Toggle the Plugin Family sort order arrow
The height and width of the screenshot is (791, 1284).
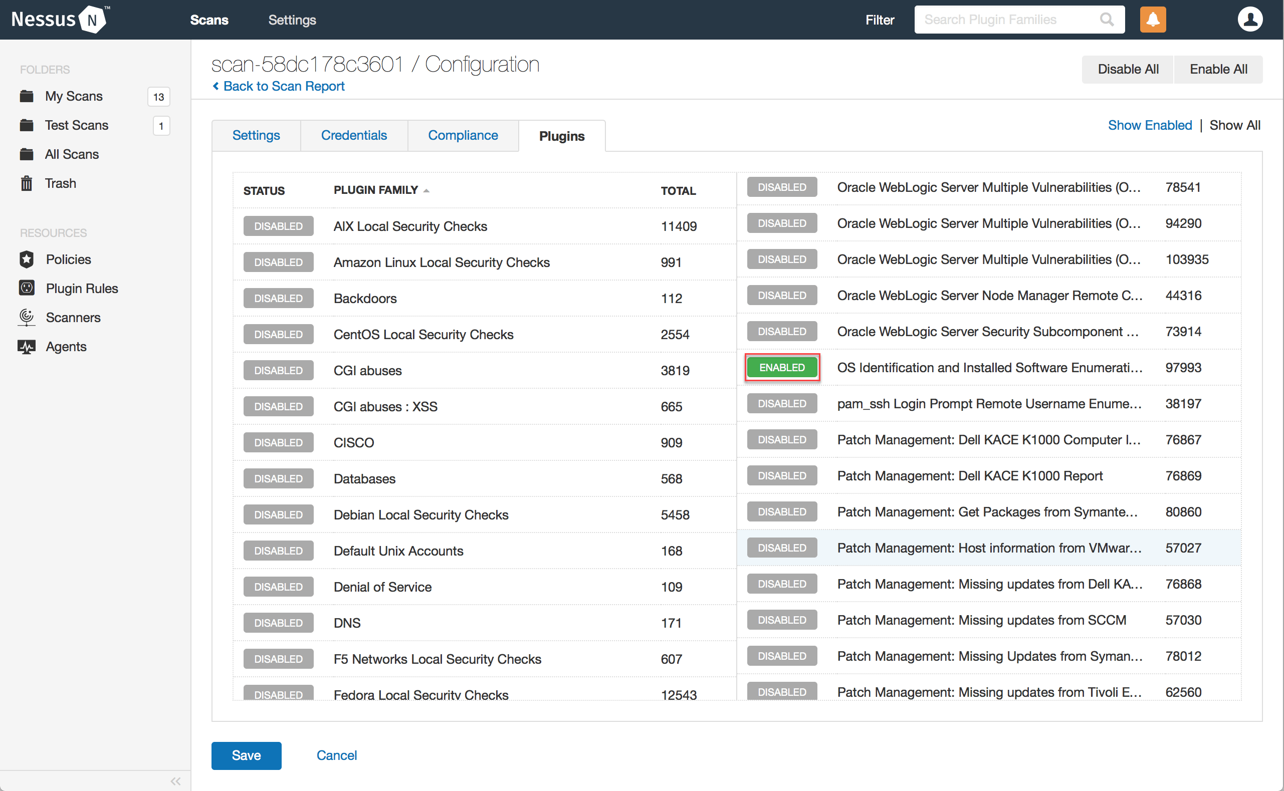[x=426, y=190]
